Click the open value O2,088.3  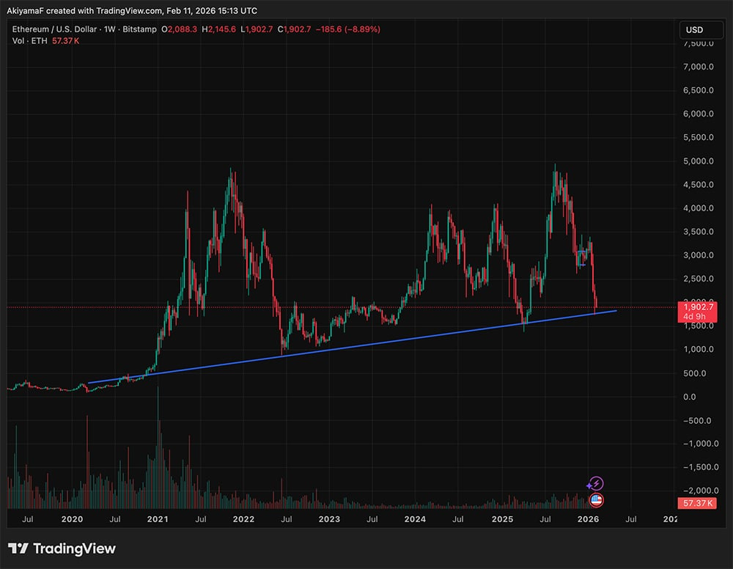tap(179, 29)
